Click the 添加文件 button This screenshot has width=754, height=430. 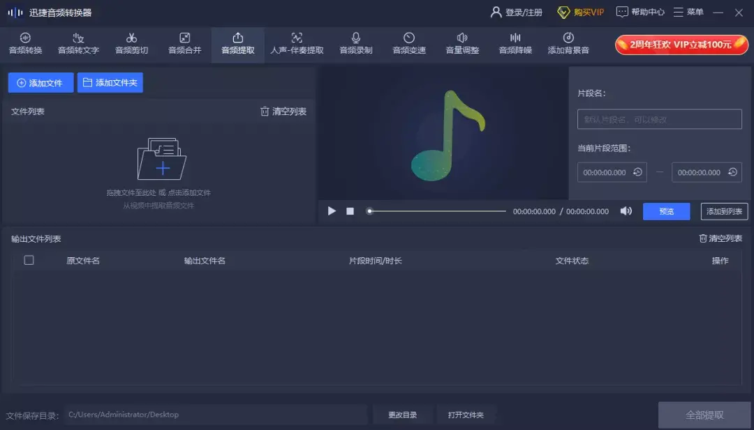coord(40,82)
